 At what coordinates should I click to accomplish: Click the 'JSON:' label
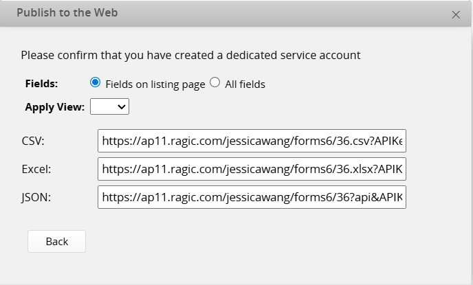(36, 197)
